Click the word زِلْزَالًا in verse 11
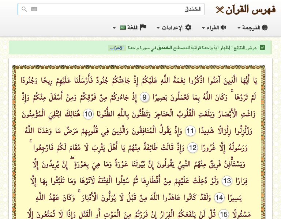This screenshot has width=281, height=219. point(224,131)
